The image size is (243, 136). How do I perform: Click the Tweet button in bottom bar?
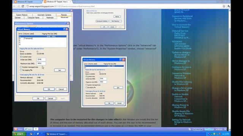[28, 129]
